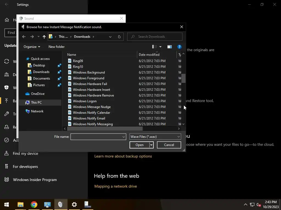Show hidden system tray icons
The height and width of the screenshot is (210, 281).
click(246, 205)
